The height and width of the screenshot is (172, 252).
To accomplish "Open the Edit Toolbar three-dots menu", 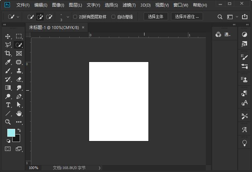I will [x=19, y=122].
